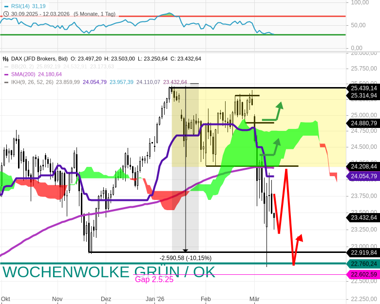Open the date range 30.09.2025 - 12.03.2026 selector
This screenshot has height=304, width=380.
pyautogui.click(x=41, y=14)
